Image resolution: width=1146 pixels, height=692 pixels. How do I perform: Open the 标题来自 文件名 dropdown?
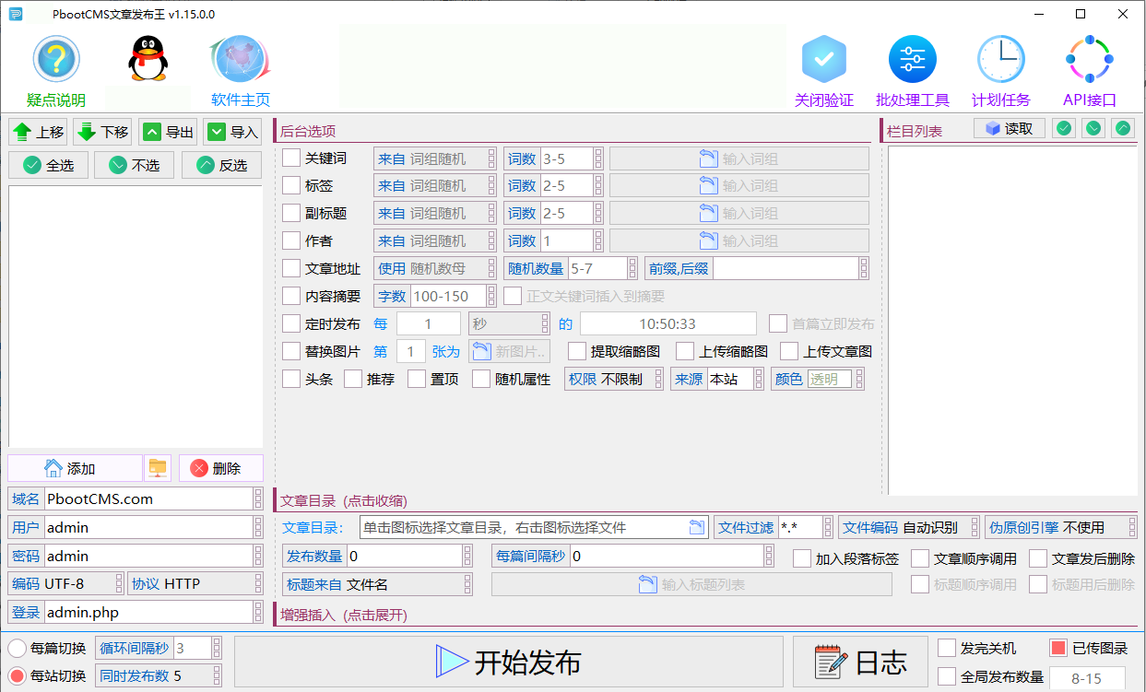click(378, 584)
